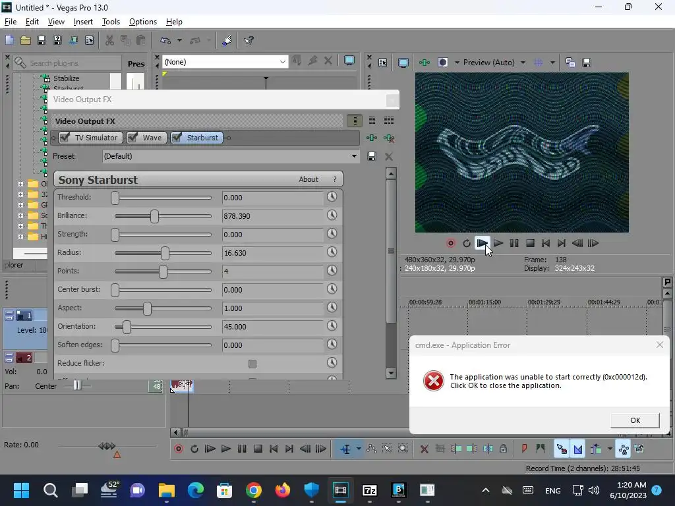Save project using the toolbar disk icon
The width and height of the screenshot is (675, 506).
tap(42, 40)
